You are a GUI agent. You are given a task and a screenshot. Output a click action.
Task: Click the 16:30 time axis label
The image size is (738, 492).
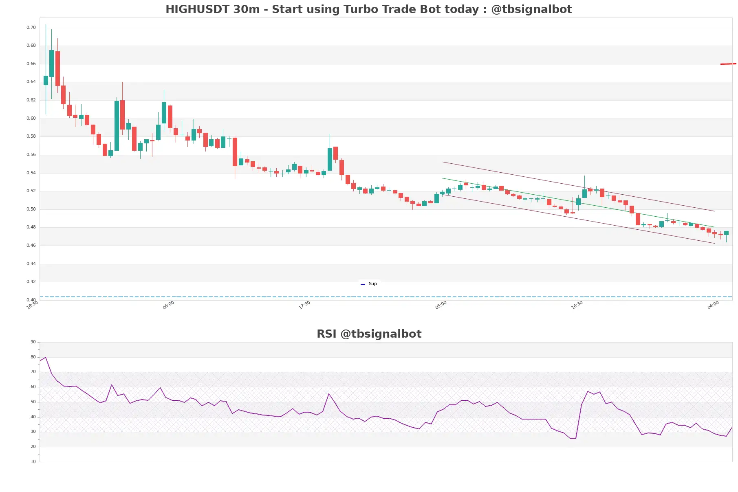(577, 305)
